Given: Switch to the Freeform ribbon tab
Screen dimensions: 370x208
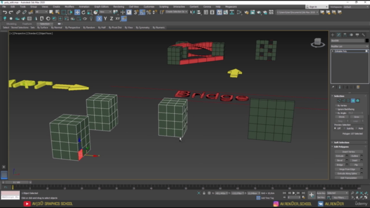Looking at the screenshot, I should (27, 24).
